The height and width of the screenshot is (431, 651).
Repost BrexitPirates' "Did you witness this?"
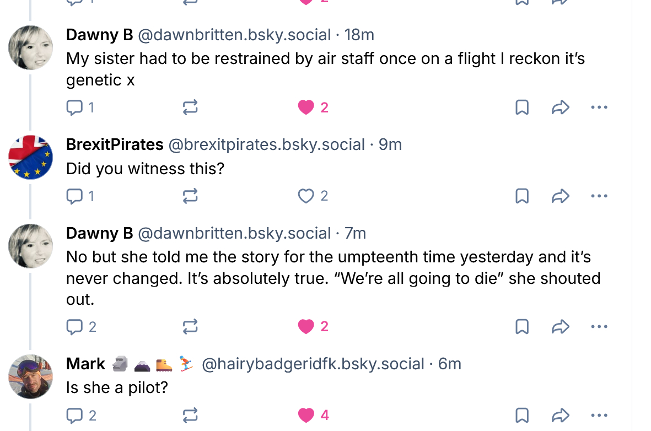[190, 196]
